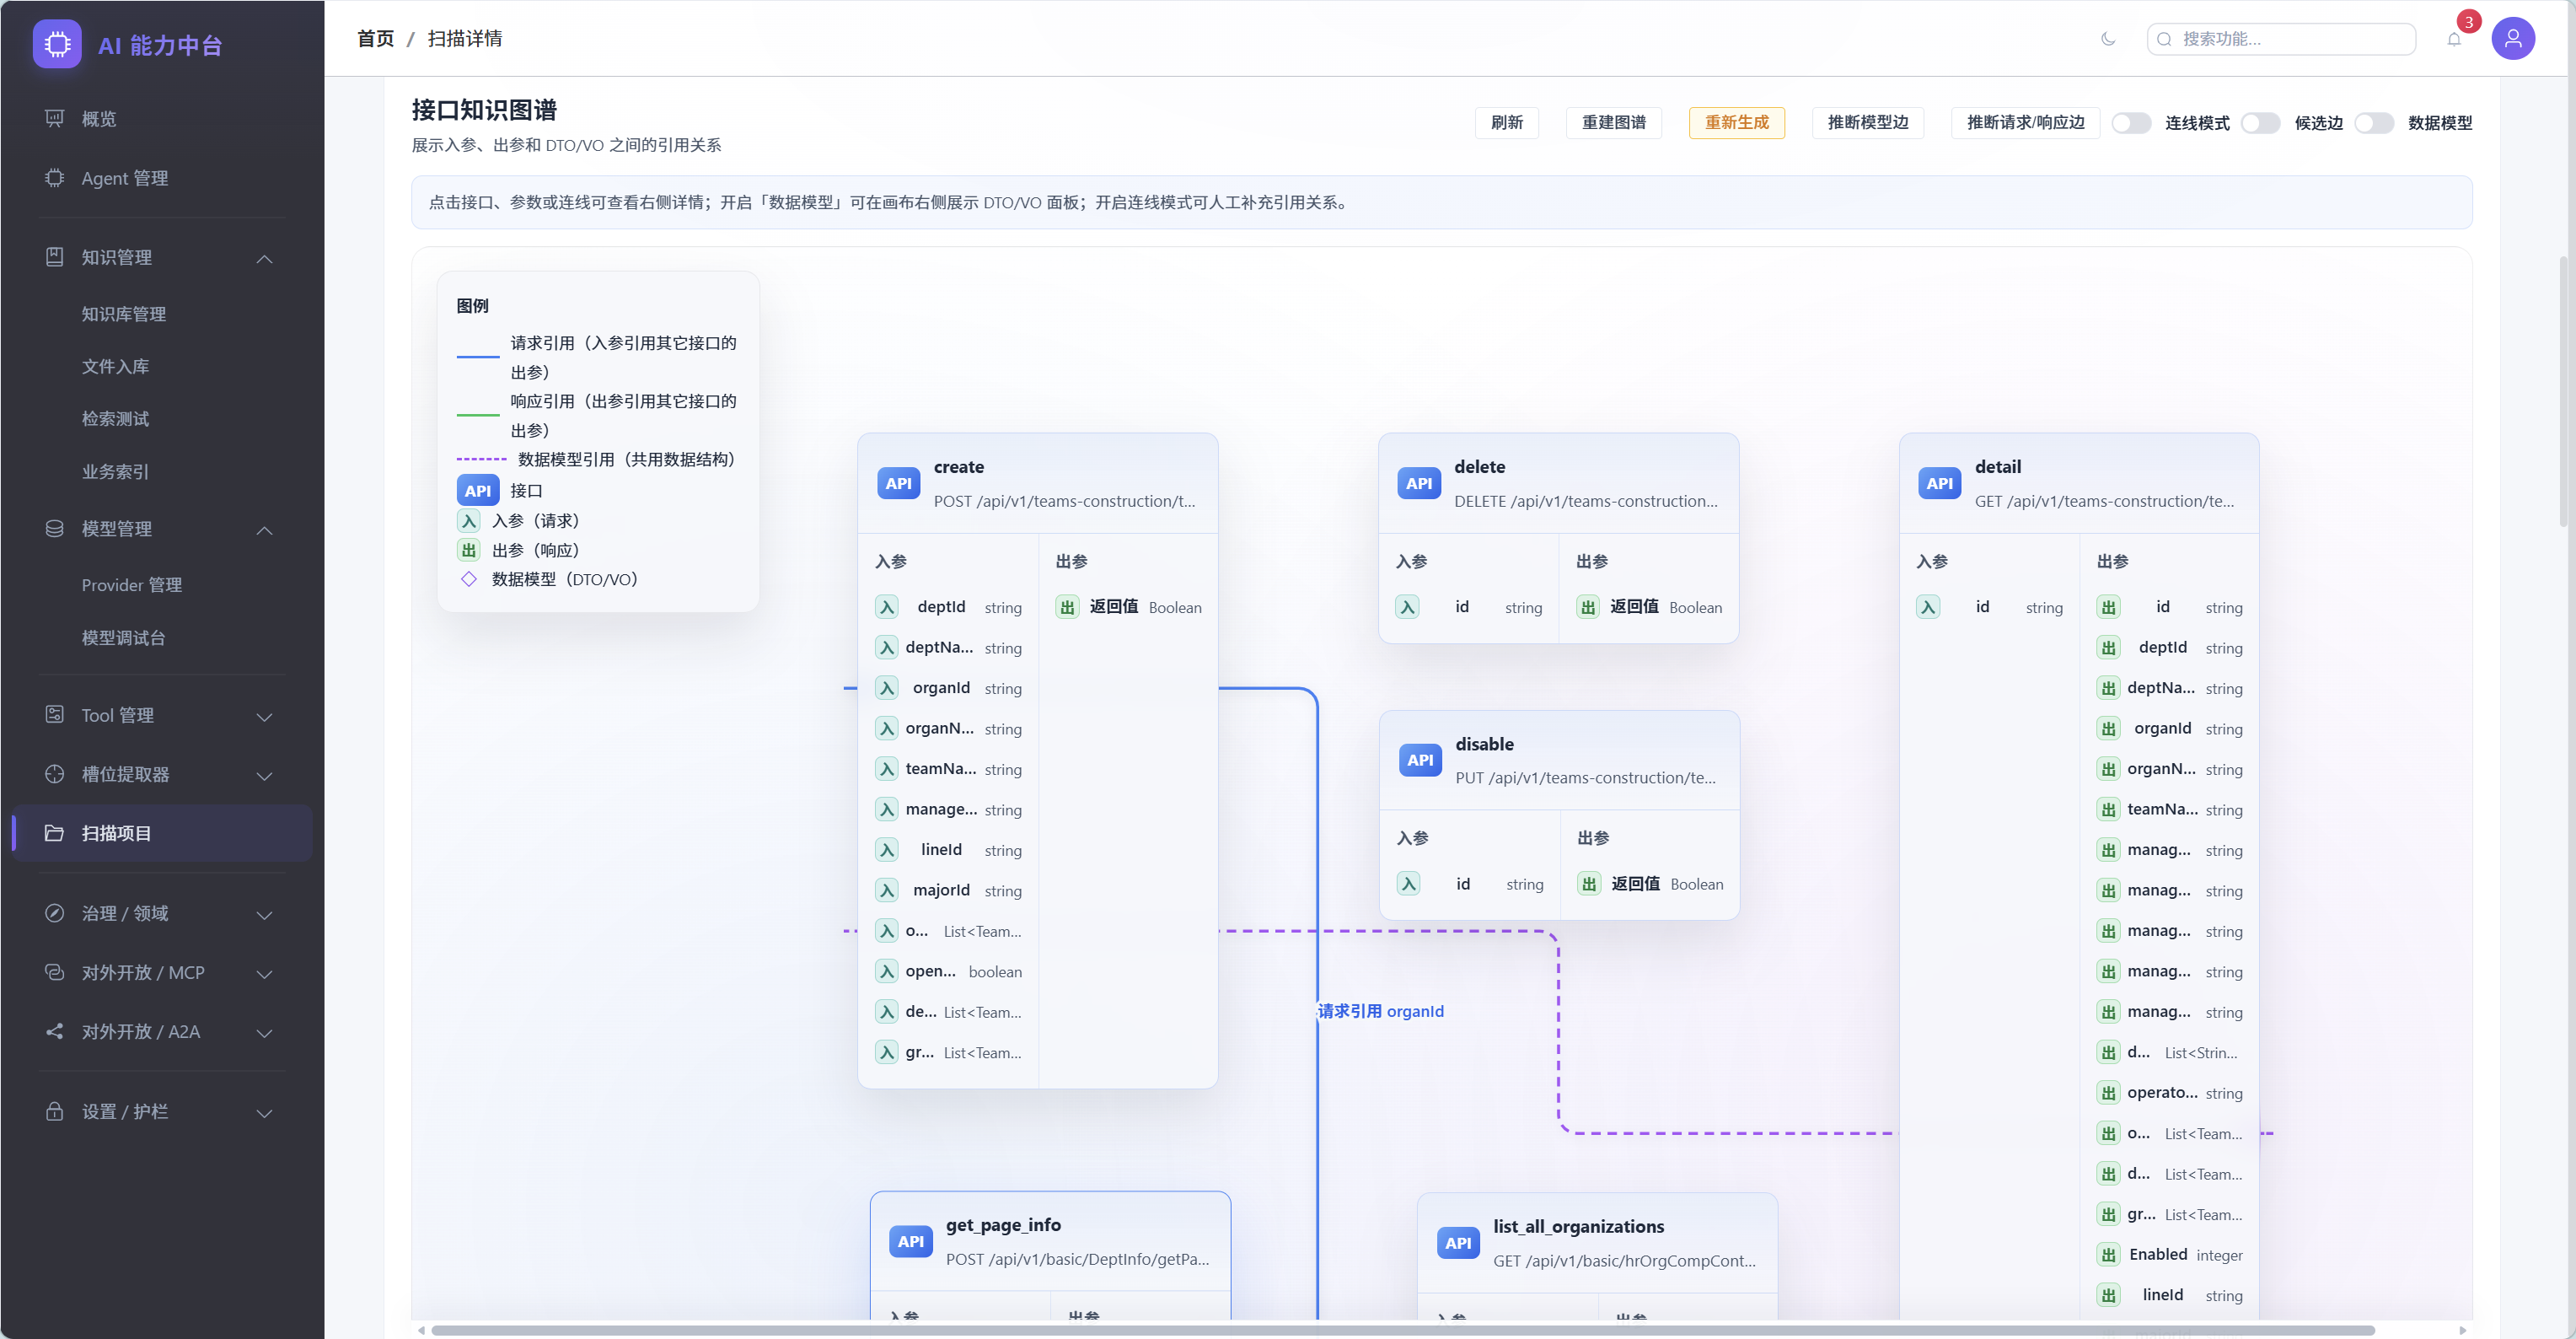Turn on the 数据模型 switch
The height and width of the screenshot is (1339, 2576).
[x=2374, y=123]
